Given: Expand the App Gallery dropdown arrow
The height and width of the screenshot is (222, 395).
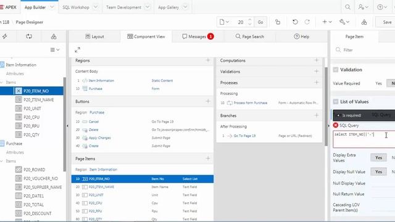Looking at the screenshot, I should 185,7.
